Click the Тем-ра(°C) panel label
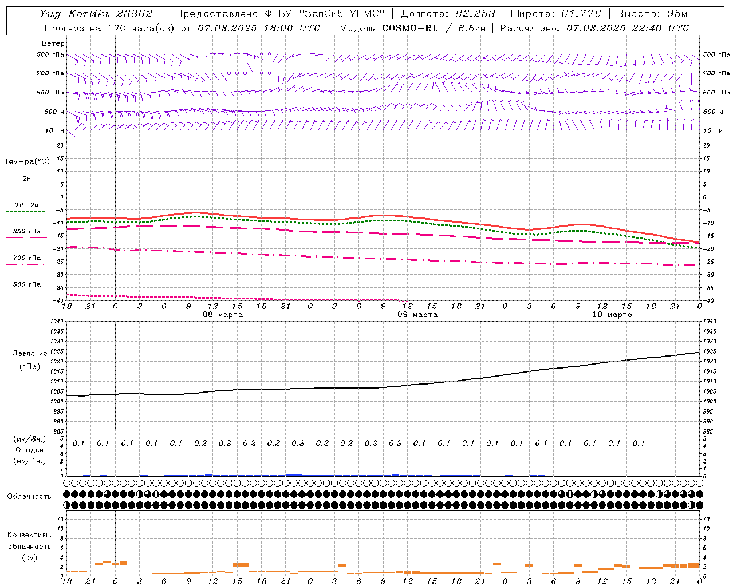The image size is (733, 586). click(27, 162)
